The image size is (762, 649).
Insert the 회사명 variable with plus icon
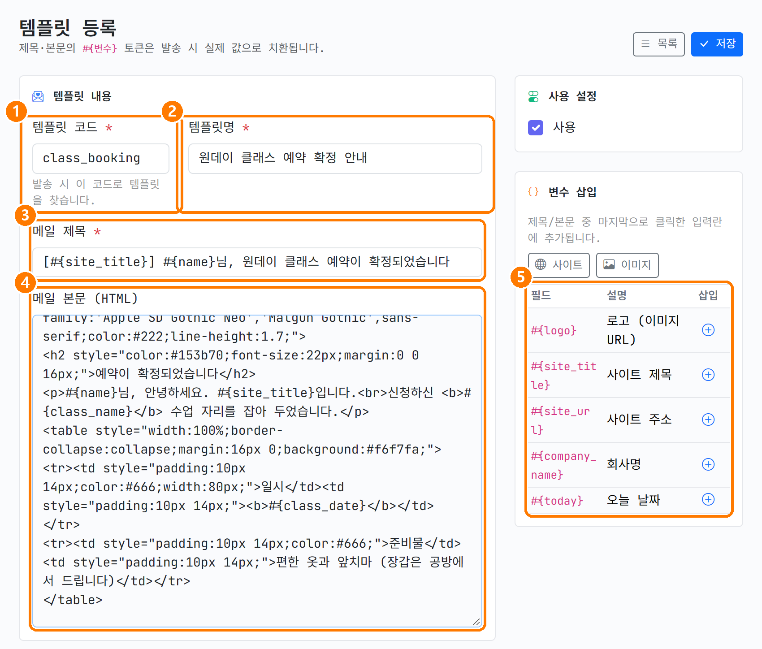coord(708,465)
